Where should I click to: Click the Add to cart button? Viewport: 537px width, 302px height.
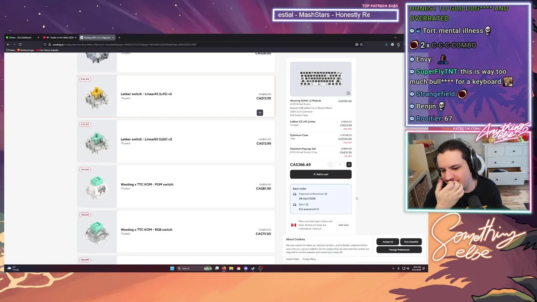321,174
